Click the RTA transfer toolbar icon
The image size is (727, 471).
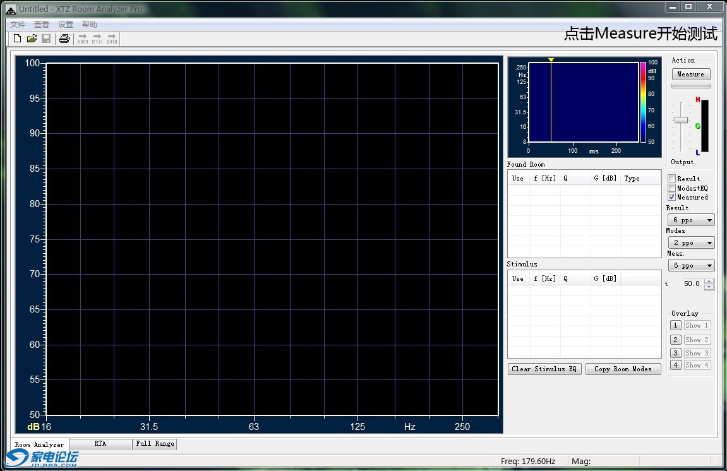click(x=97, y=39)
